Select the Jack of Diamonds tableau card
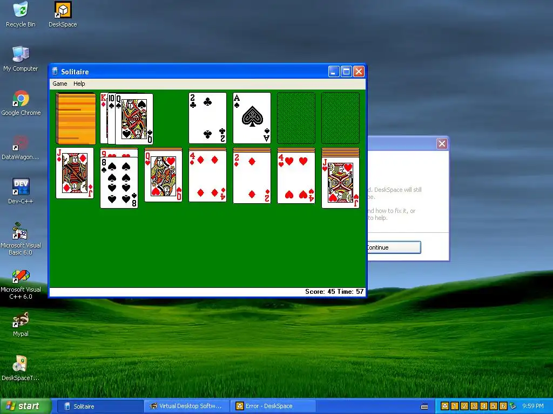This screenshot has width=553, height=414. point(75,173)
